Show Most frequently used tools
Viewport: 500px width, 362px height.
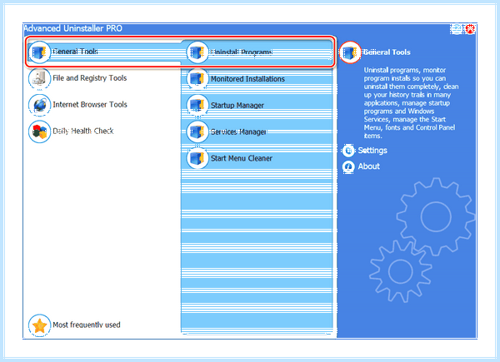(x=87, y=325)
